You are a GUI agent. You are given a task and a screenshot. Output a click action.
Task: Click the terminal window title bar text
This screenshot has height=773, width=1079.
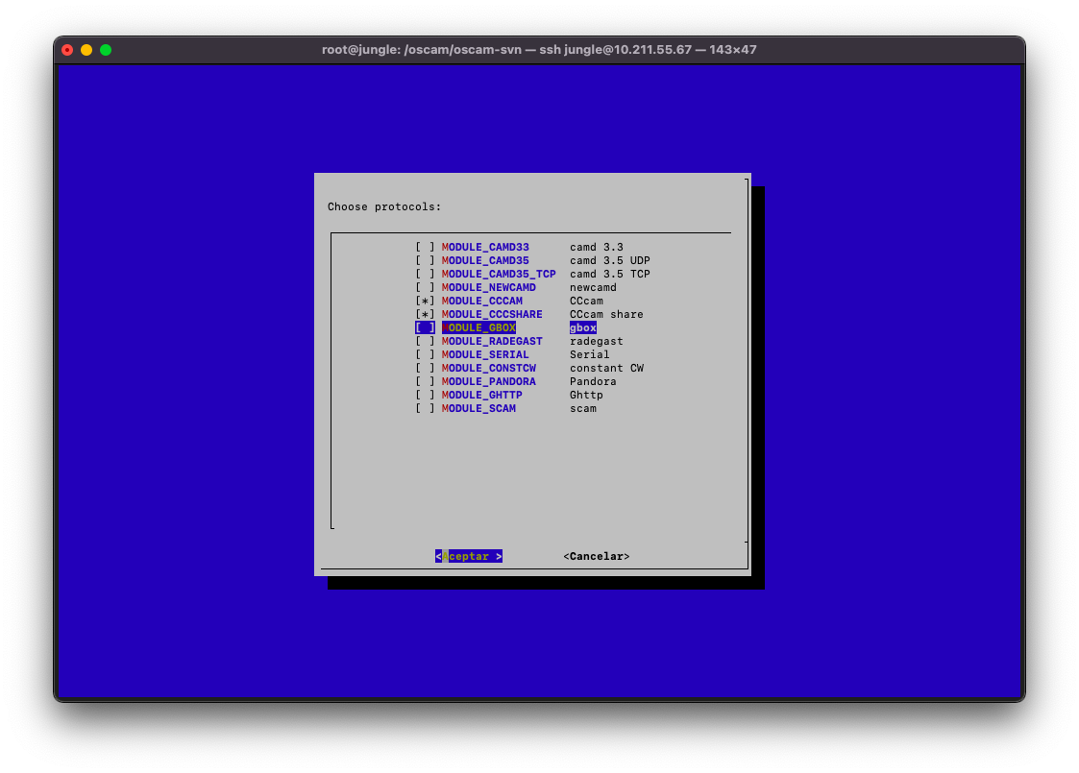(539, 50)
